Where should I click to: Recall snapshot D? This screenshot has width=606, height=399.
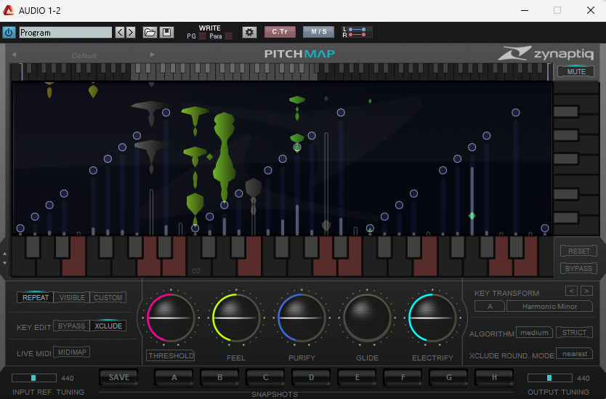click(311, 377)
